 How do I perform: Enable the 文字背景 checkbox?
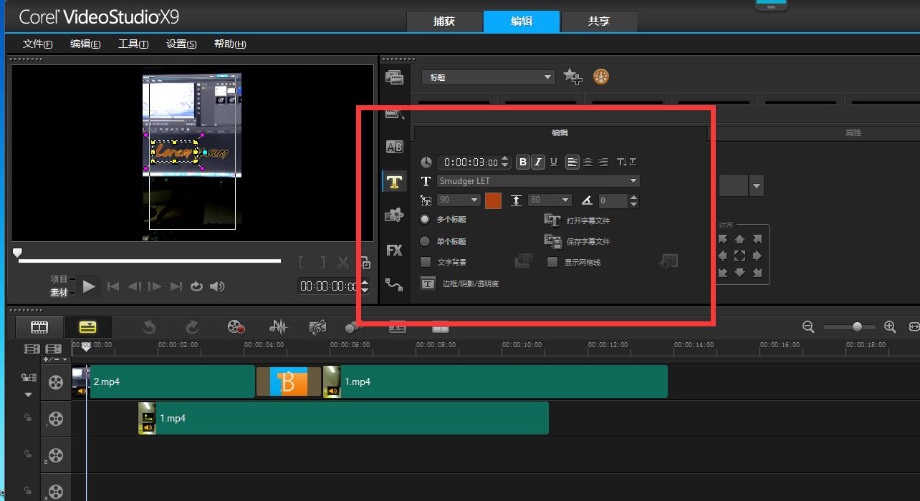pyautogui.click(x=426, y=262)
